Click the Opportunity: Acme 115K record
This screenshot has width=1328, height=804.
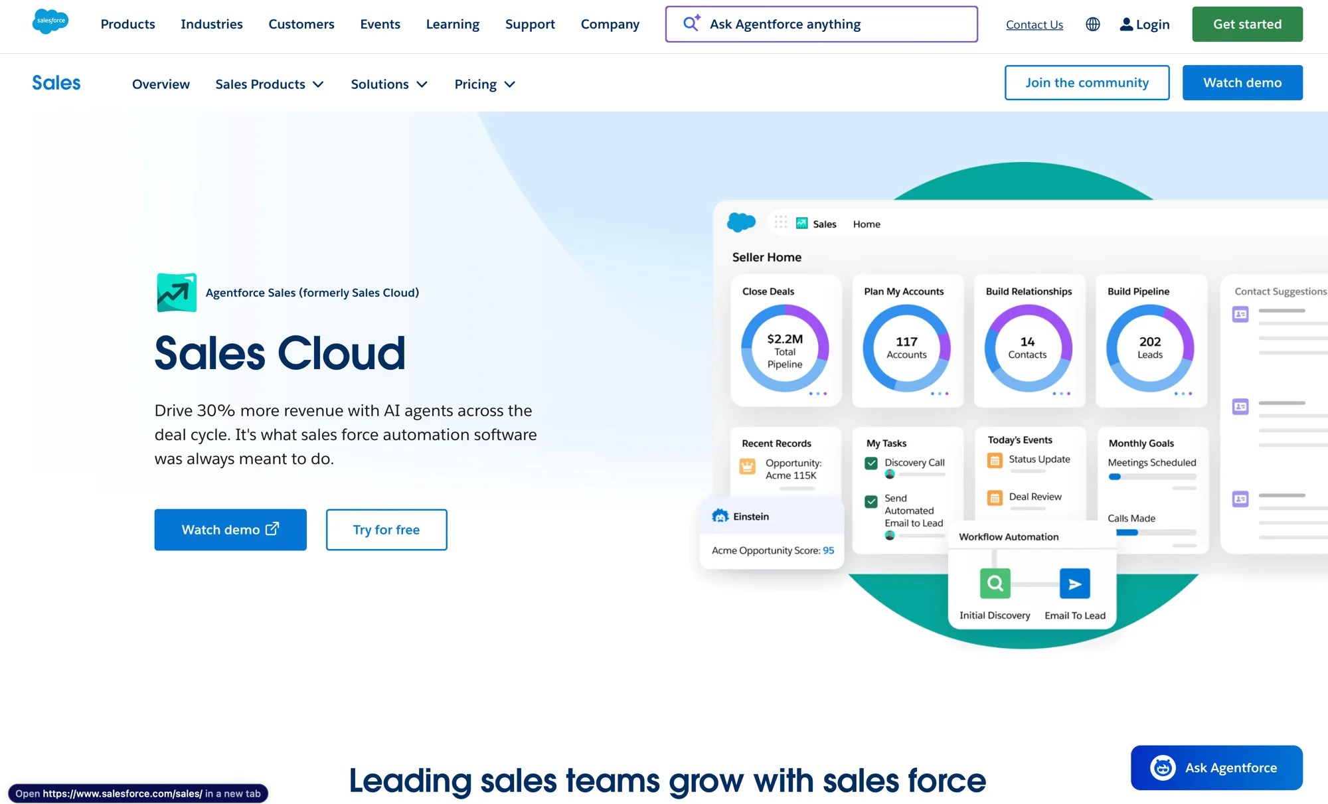(x=793, y=469)
